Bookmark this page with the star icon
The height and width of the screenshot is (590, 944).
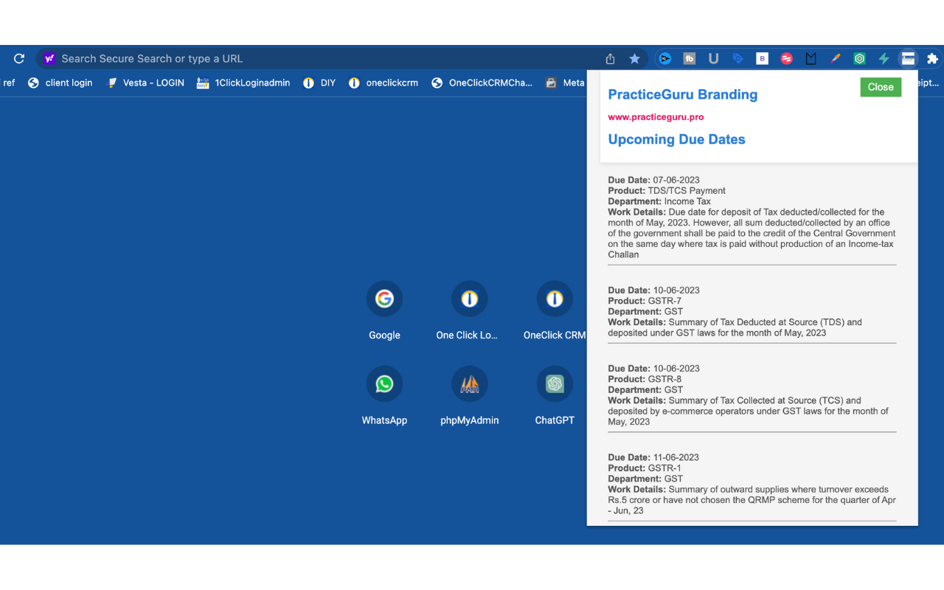click(634, 58)
